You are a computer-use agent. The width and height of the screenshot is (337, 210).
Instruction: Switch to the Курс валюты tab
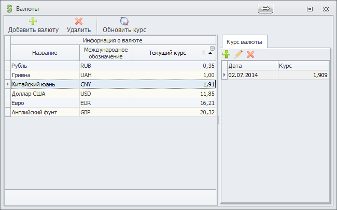tap(244, 41)
